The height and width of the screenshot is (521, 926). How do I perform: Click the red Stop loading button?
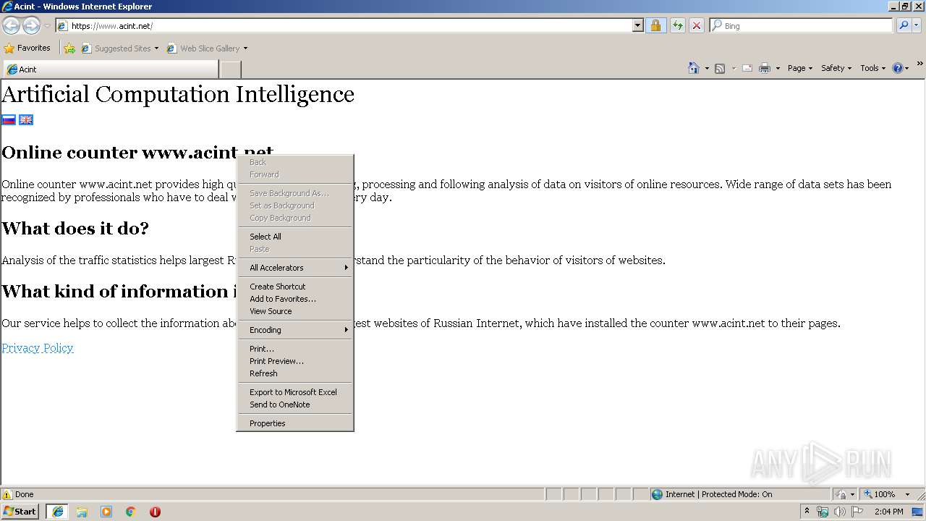(696, 25)
